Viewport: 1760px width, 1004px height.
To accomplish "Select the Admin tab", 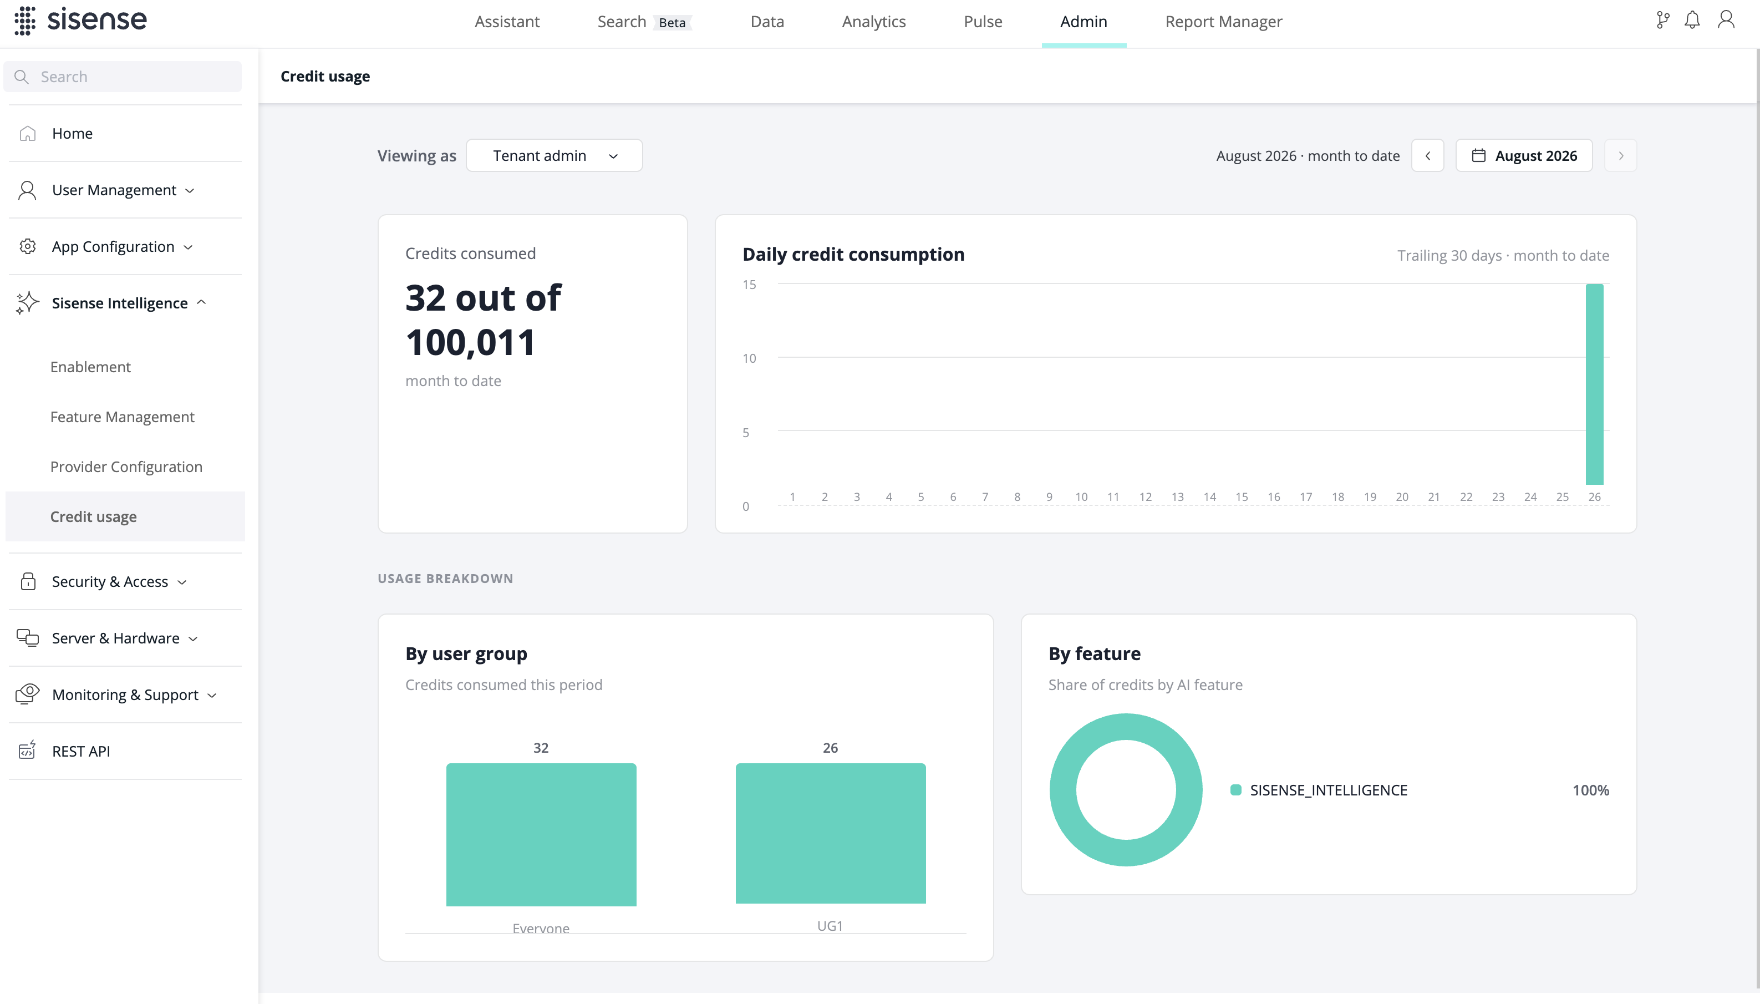I will (x=1084, y=22).
